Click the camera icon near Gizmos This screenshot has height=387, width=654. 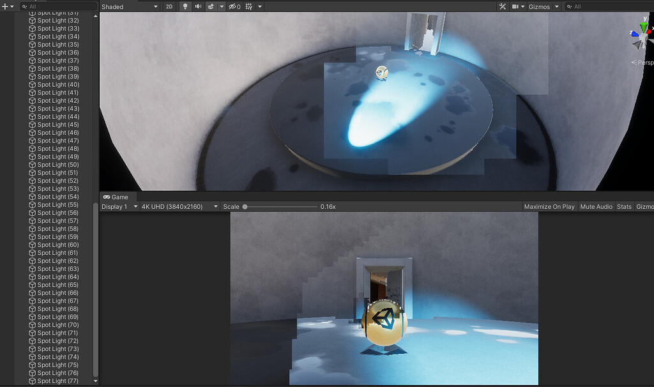(x=515, y=6)
